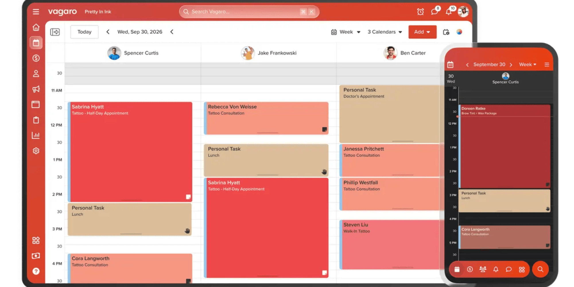Open Jake Frankowski's Personal Task Lunch block

pyautogui.click(x=266, y=160)
